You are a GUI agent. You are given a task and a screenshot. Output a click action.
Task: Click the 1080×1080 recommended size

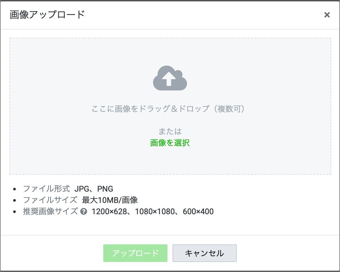pyautogui.click(x=155, y=211)
